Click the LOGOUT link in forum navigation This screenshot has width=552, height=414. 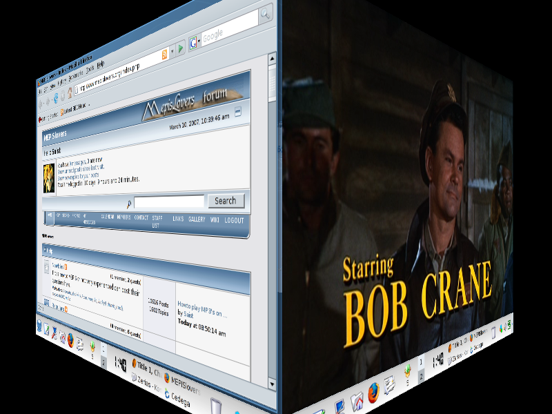(x=234, y=220)
